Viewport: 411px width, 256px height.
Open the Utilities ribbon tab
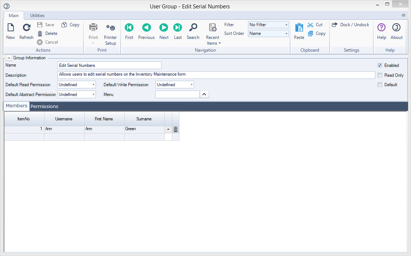(37, 16)
